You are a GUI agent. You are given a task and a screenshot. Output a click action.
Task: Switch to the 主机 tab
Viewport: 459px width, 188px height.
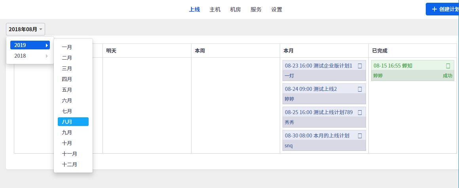(215, 9)
